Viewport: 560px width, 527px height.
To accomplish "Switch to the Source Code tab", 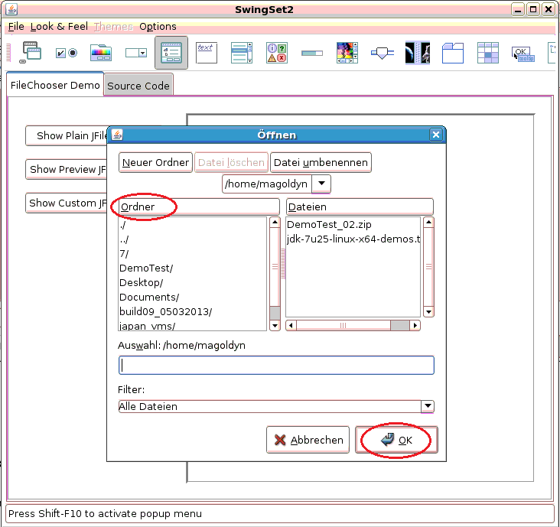I will point(138,86).
